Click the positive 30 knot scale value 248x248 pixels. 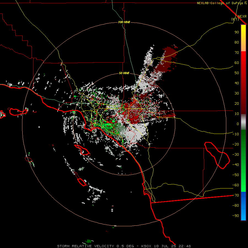pos(237,93)
